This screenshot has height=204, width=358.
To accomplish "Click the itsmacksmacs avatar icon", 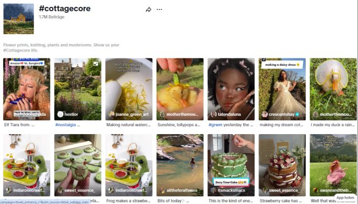I will click(214, 190).
